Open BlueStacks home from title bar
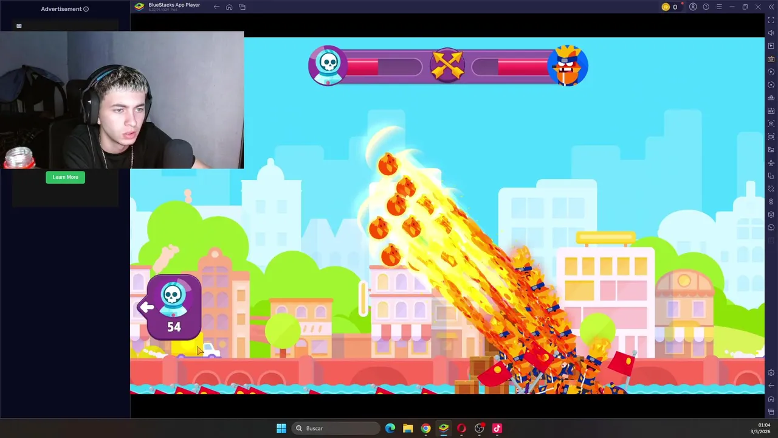The height and width of the screenshot is (438, 778). (229, 7)
